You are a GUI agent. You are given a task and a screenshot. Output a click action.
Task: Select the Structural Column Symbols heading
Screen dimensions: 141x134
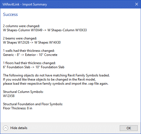[x=23, y=92]
